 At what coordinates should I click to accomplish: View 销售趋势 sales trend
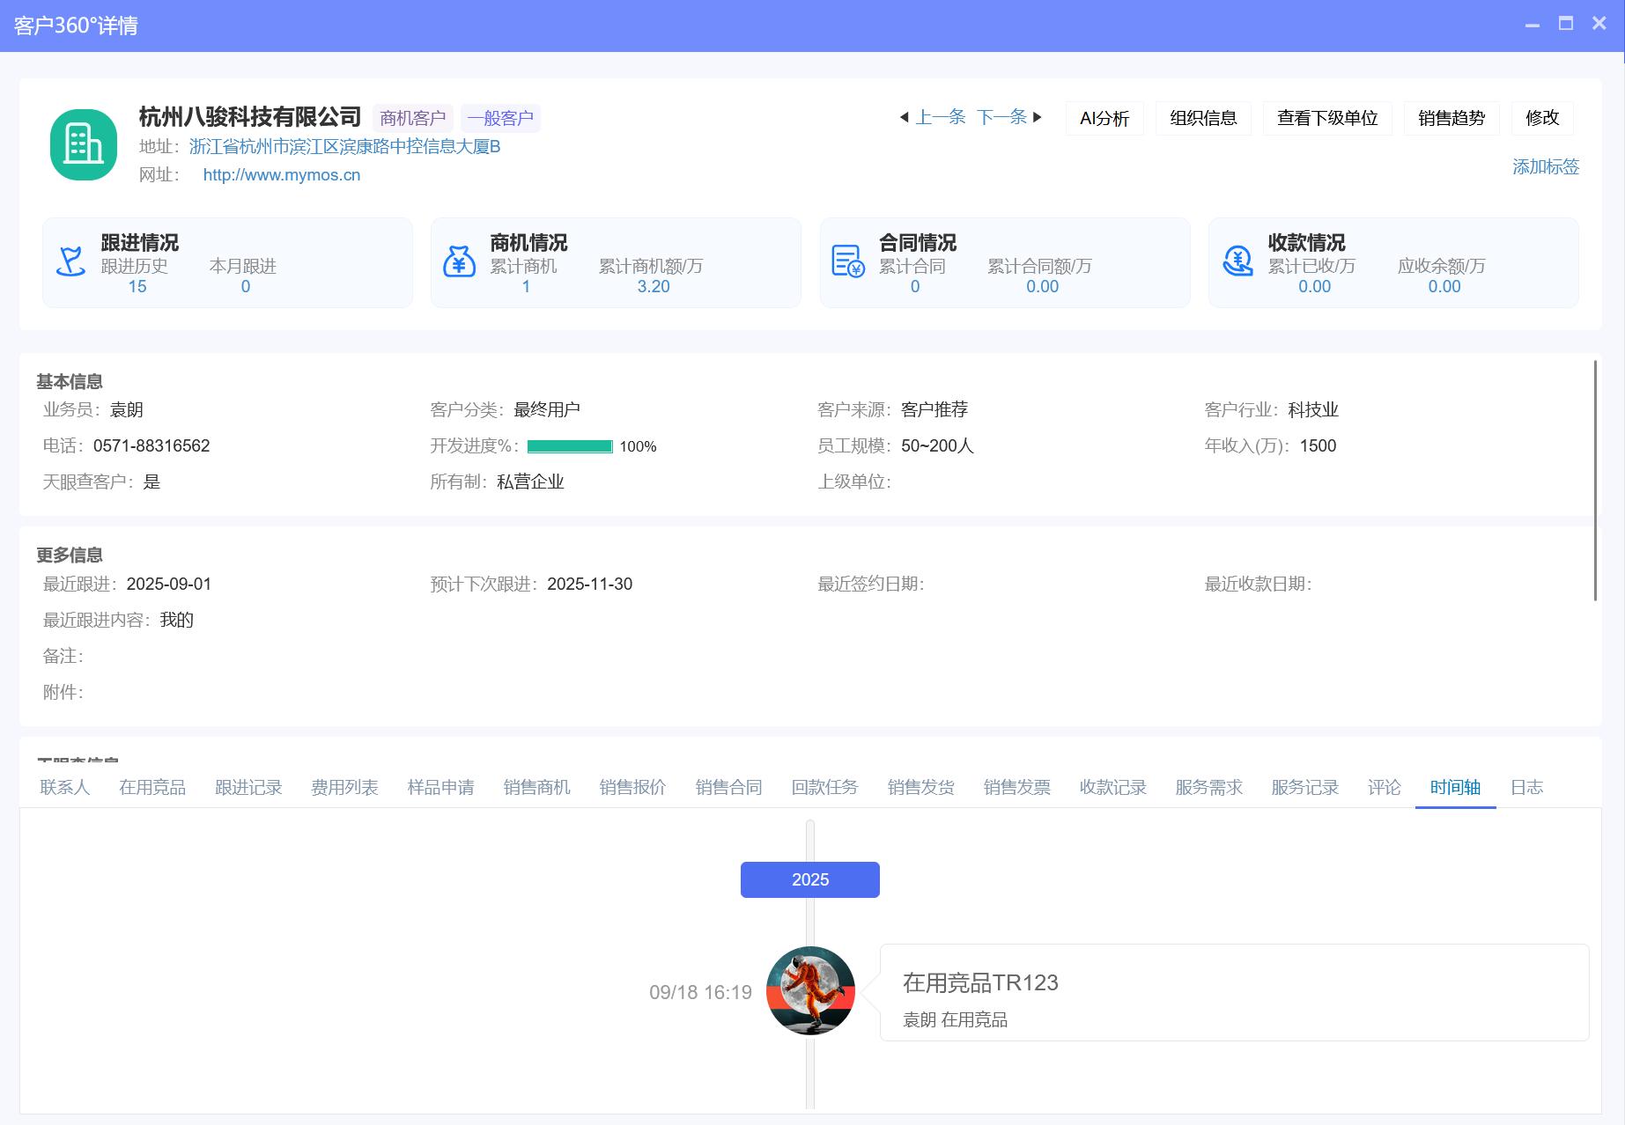[x=1451, y=118]
